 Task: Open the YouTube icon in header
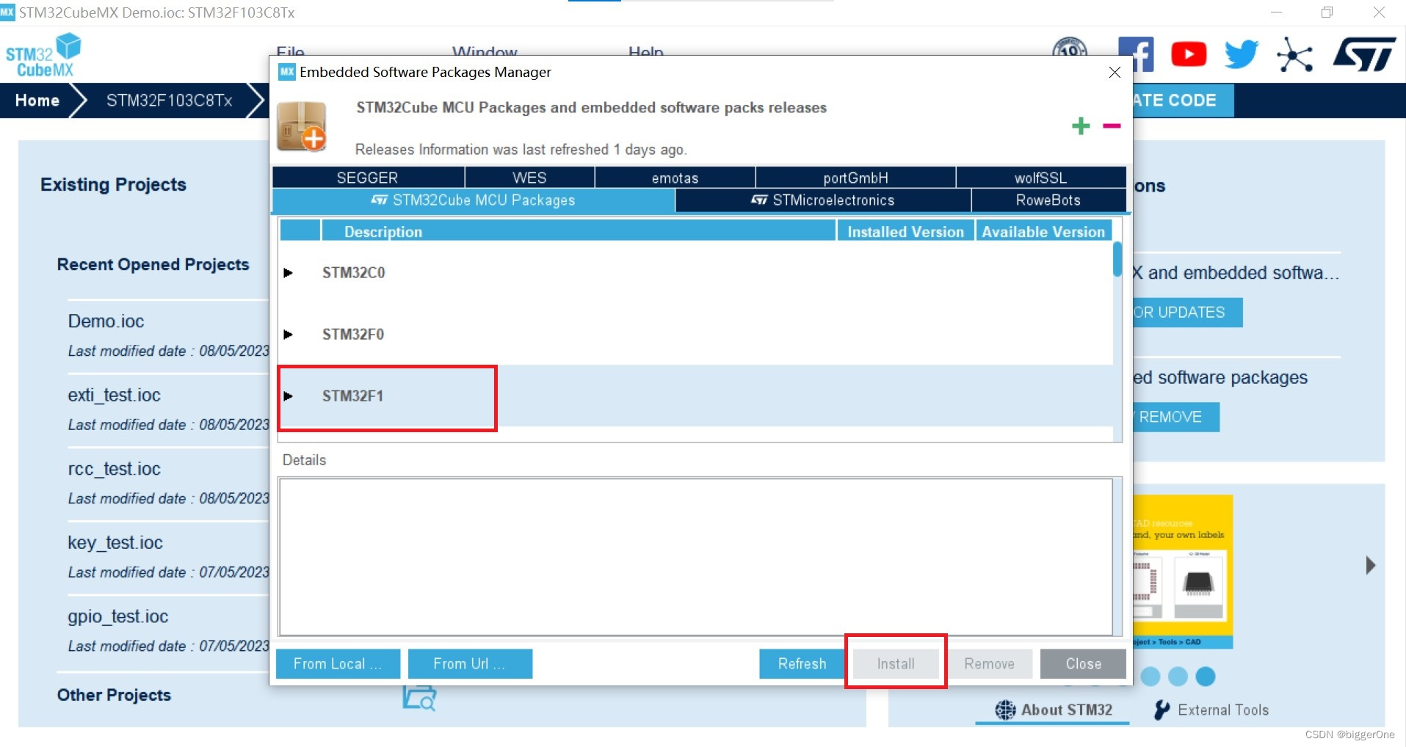(x=1189, y=54)
